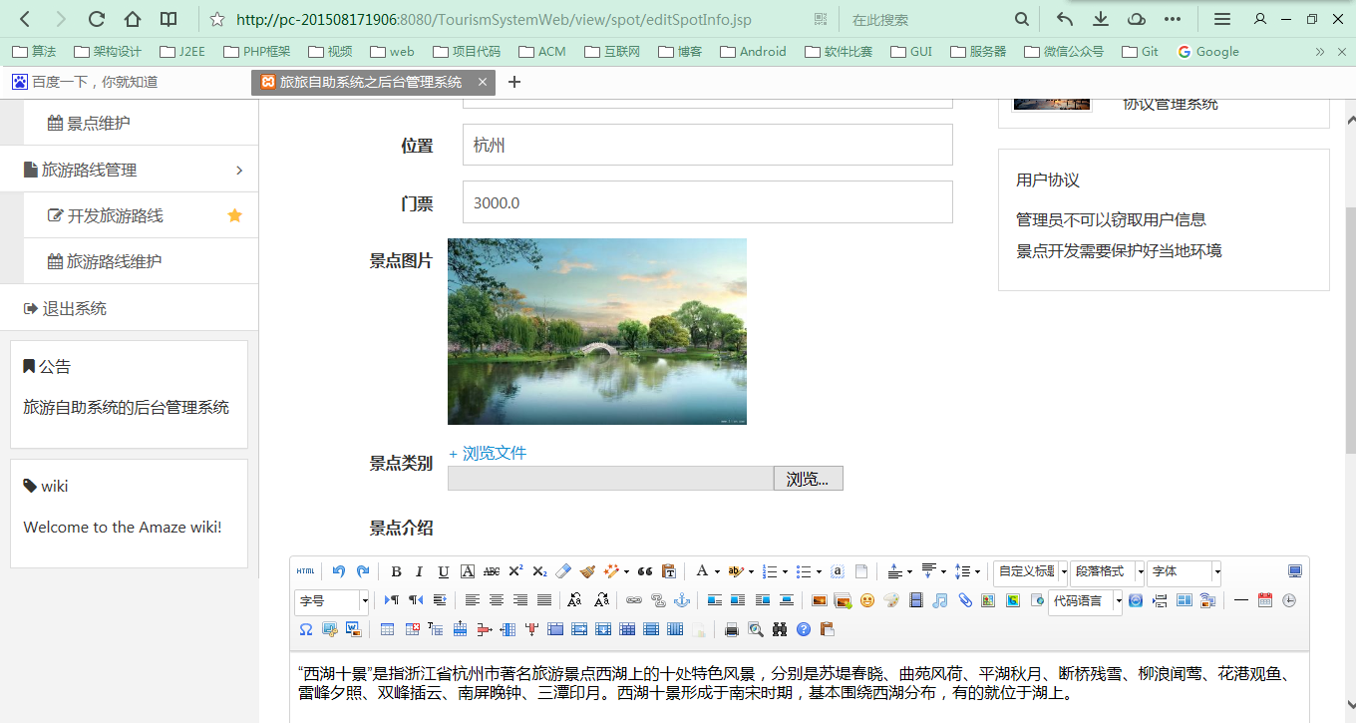Click the 门票 price field
This screenshot has width=1356, height=723.
click(x=708, y=202)
